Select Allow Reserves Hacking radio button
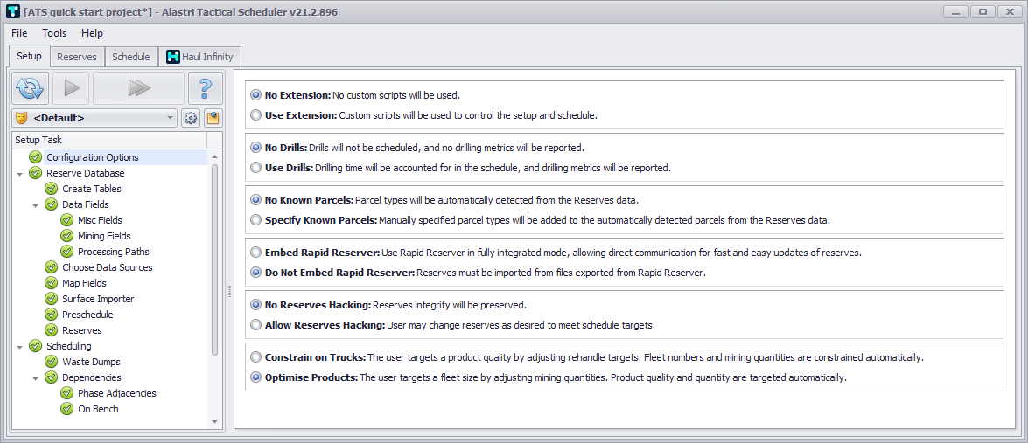1028x443 pixels. 255,324
